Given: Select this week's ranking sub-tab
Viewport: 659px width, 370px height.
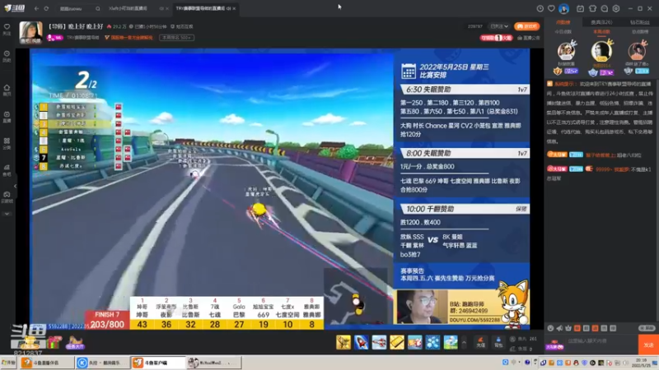Looking at the screenshot, I should pos(601,32).
